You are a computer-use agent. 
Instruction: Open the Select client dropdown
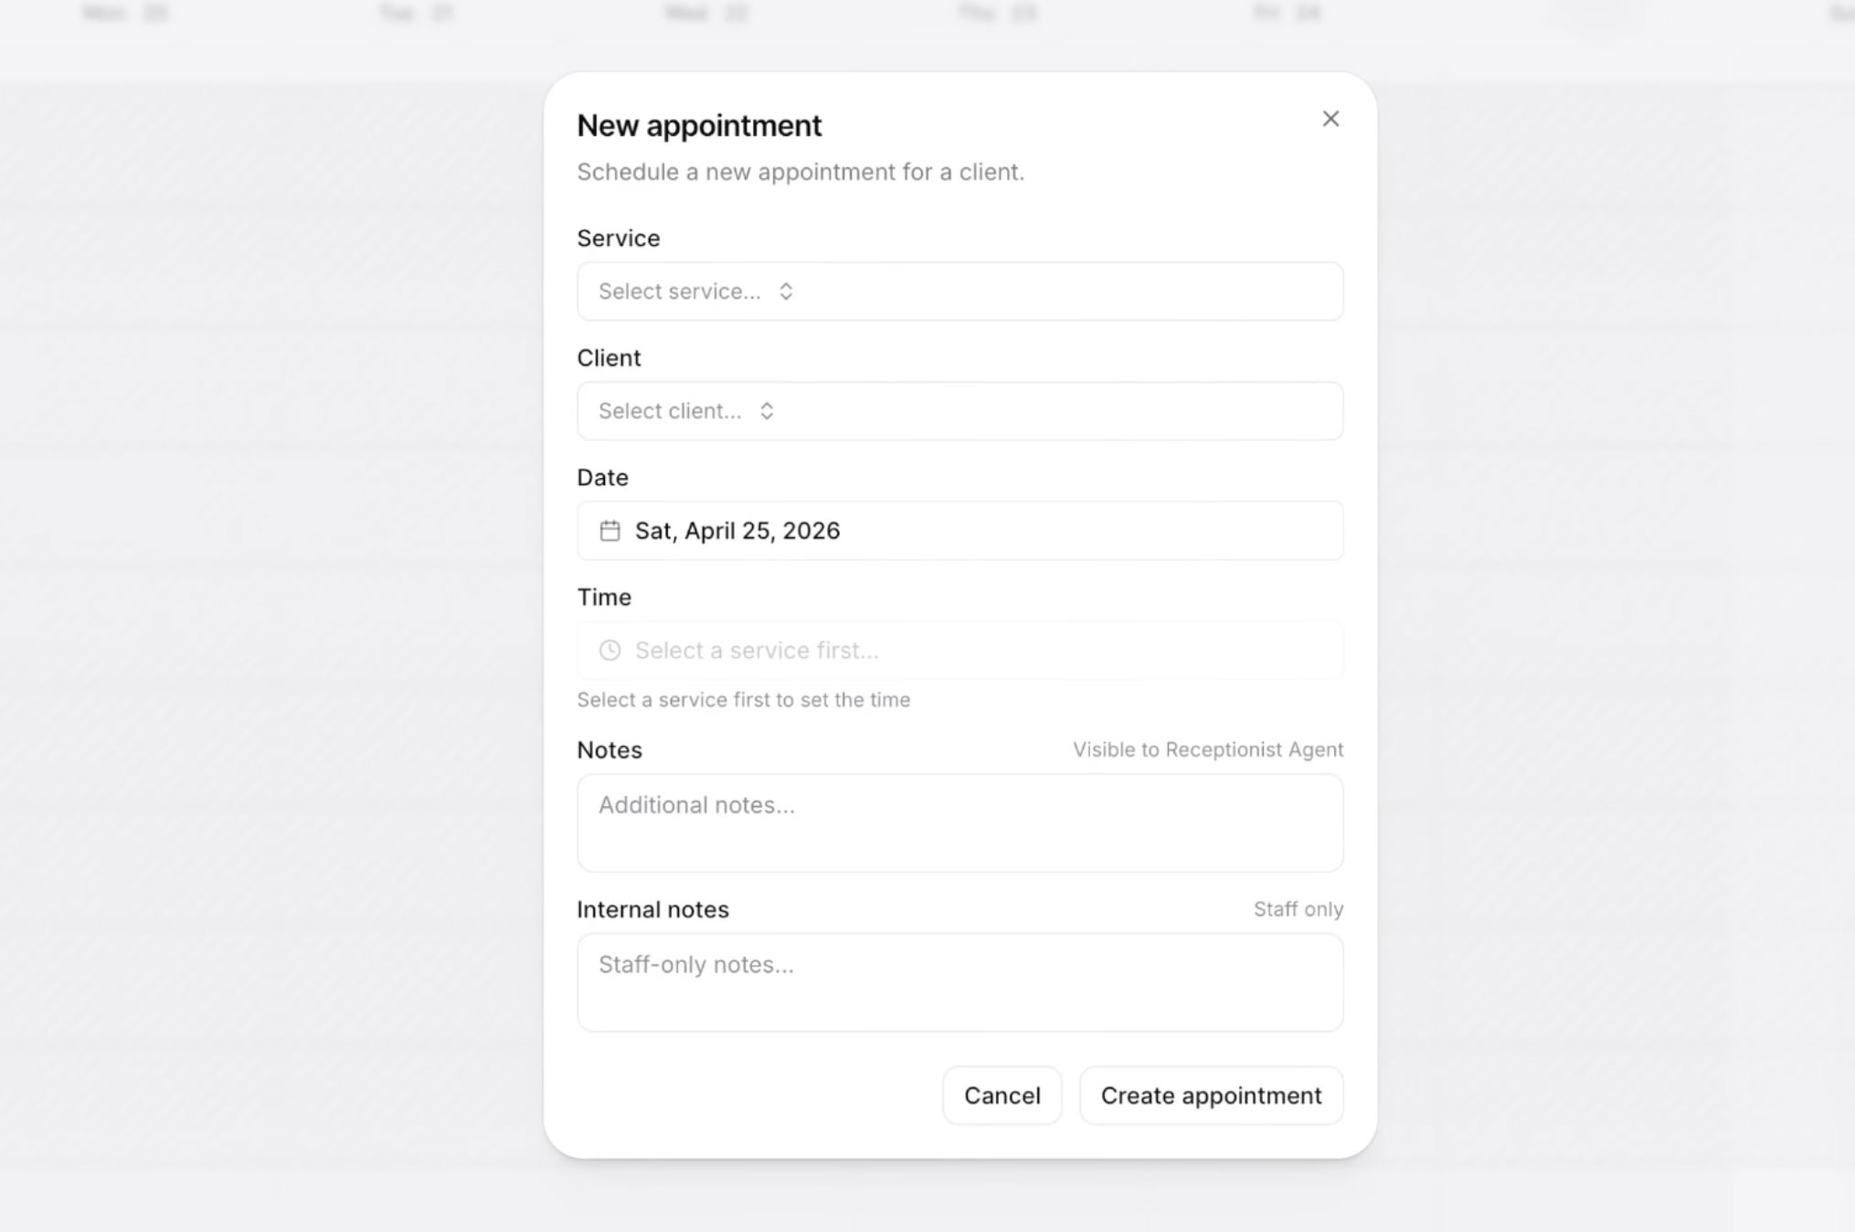960,411
